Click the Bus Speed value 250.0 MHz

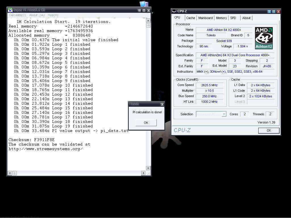[209, 96]
